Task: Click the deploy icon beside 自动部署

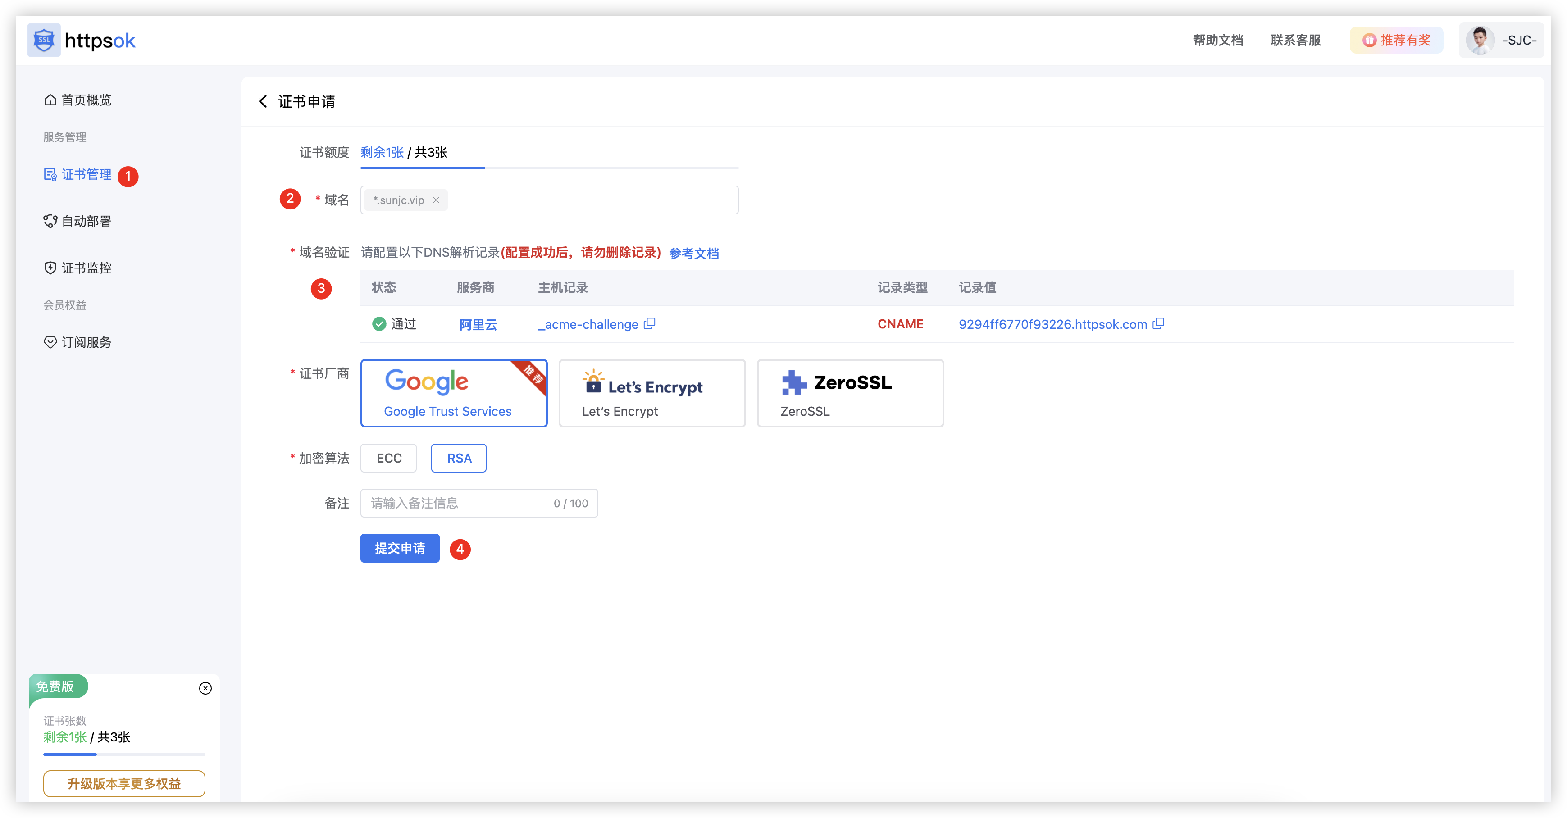Action: (x=50, y=221)
